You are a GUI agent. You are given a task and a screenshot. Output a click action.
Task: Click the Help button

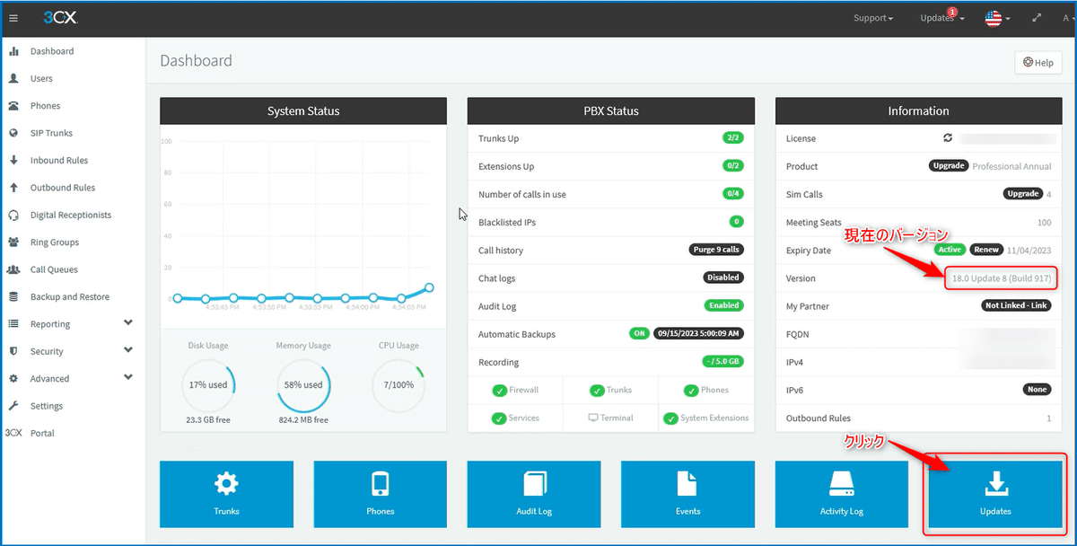pos(1038,63)
